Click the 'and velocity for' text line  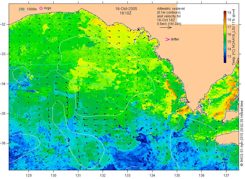pyautogui.click(x=169, y=16)
